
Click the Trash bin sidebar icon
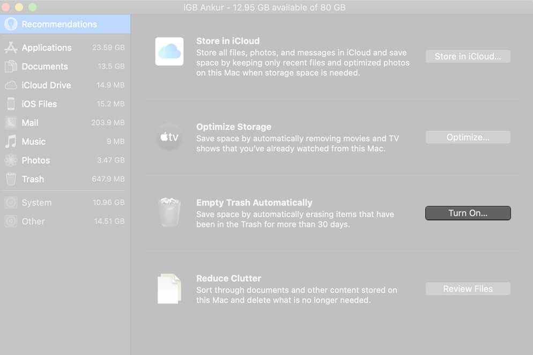pos(11,179)
